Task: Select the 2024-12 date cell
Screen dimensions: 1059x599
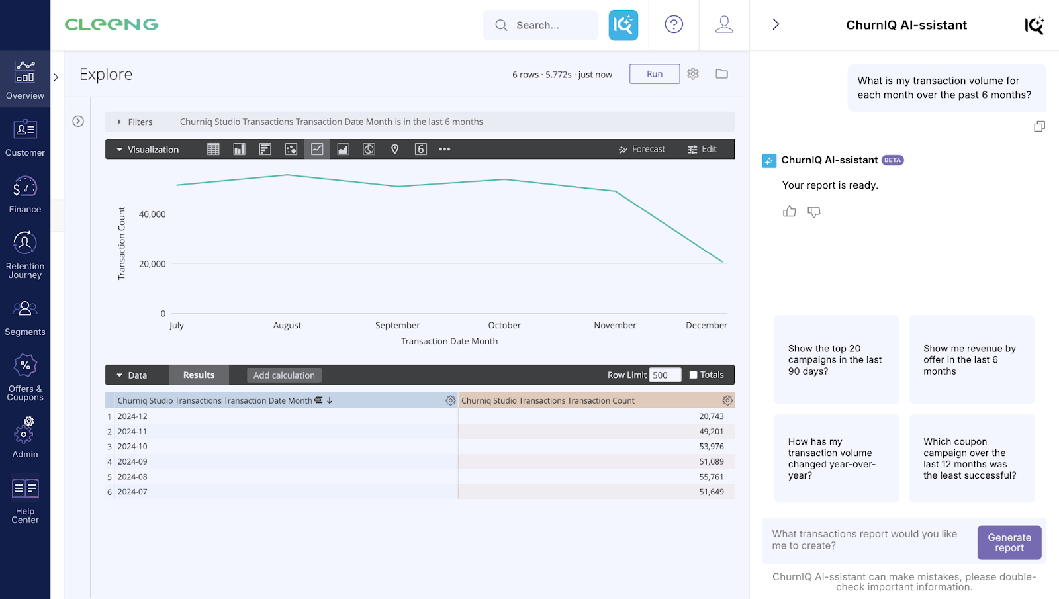Action: [286, 416]
